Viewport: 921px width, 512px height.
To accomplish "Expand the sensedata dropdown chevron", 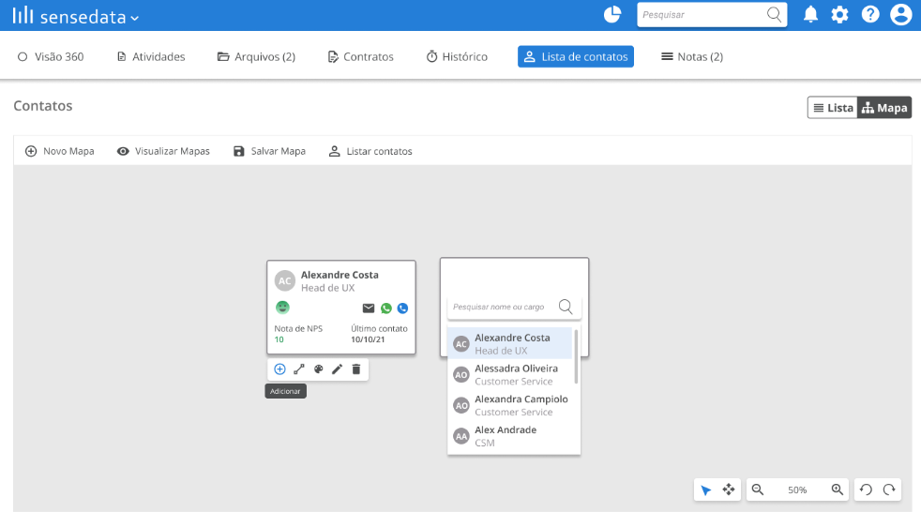I will tap(135, 18).
